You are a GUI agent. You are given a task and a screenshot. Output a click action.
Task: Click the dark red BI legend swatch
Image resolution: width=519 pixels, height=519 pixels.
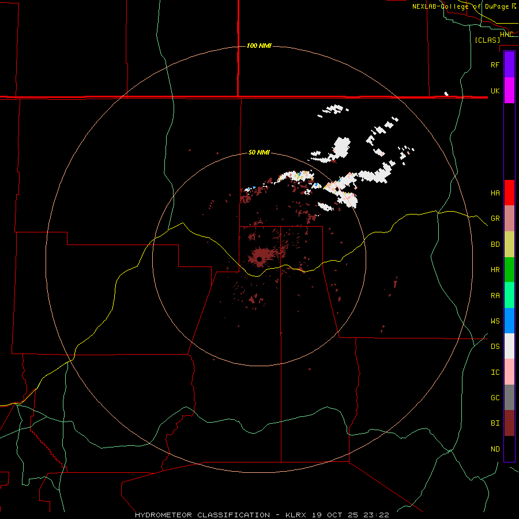[x=509, y=423]
